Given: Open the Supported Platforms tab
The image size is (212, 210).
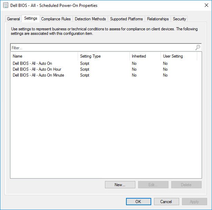Looking at the screenshot, I should pyautogui.click(x=126, y=19).
